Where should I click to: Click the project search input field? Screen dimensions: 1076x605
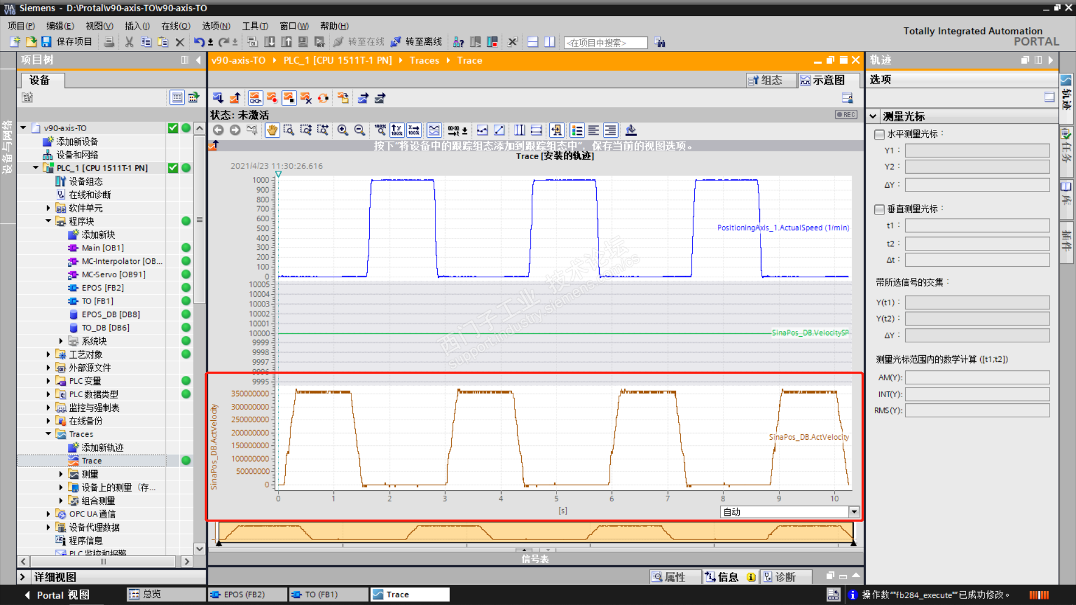605,43
